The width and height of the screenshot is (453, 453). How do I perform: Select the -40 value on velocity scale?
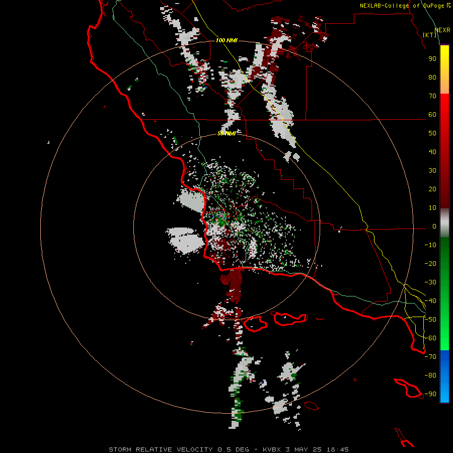click(430, 301)
